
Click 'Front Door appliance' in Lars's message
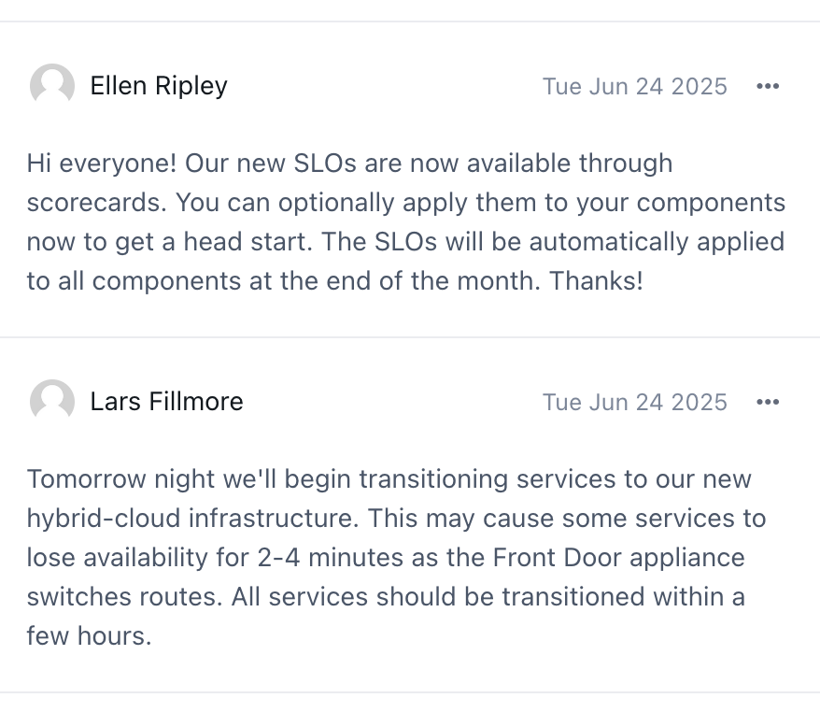click(618, 558)
